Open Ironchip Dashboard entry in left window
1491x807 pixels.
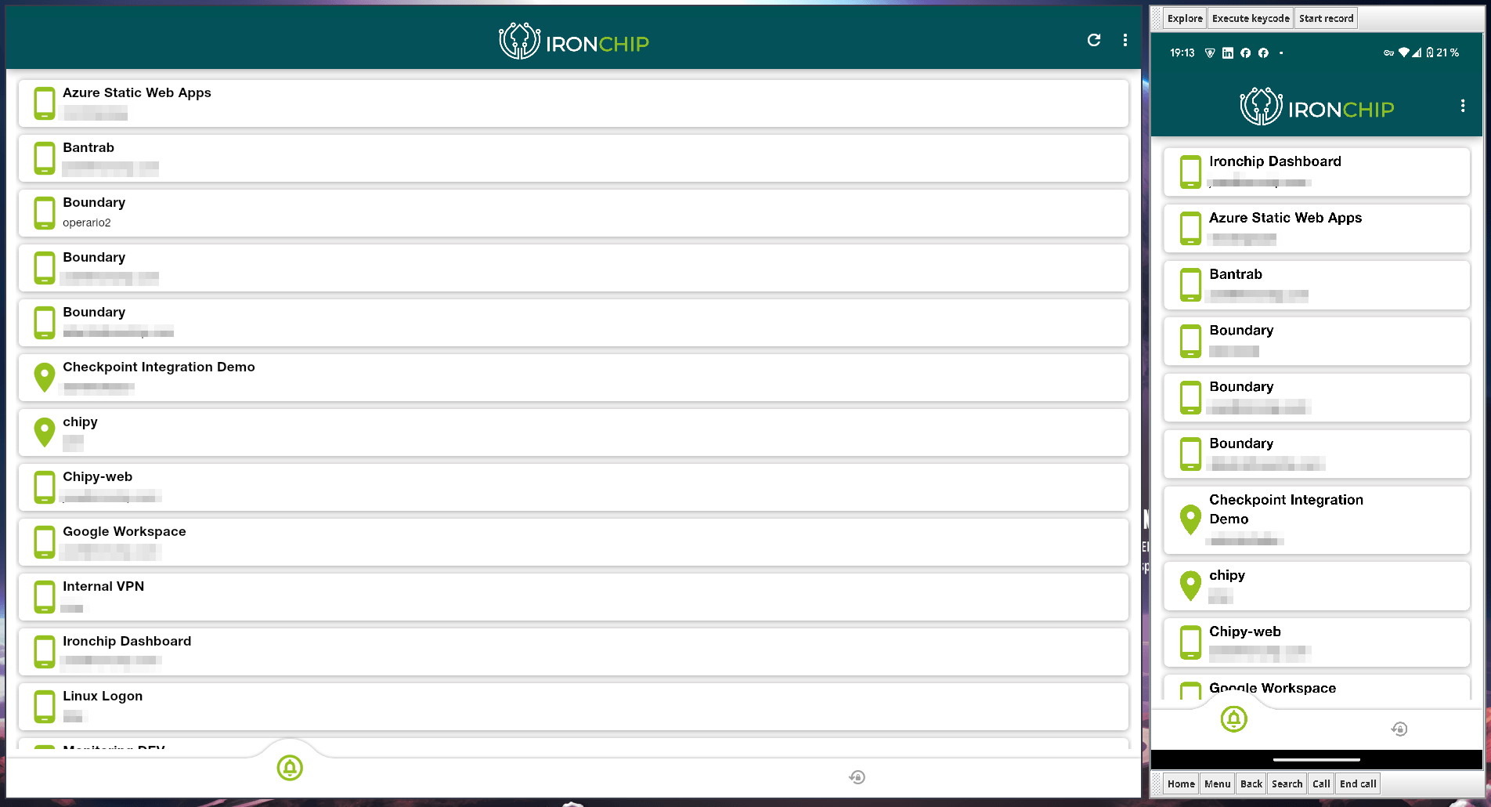click(x=573, y=652)
